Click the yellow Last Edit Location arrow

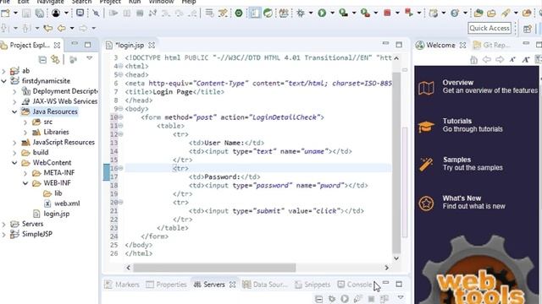pyautogui.click(x=48, y=28)
